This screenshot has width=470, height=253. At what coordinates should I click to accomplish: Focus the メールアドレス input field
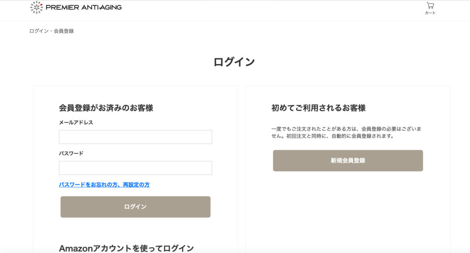pyautogui.click(x=135, y=137)
